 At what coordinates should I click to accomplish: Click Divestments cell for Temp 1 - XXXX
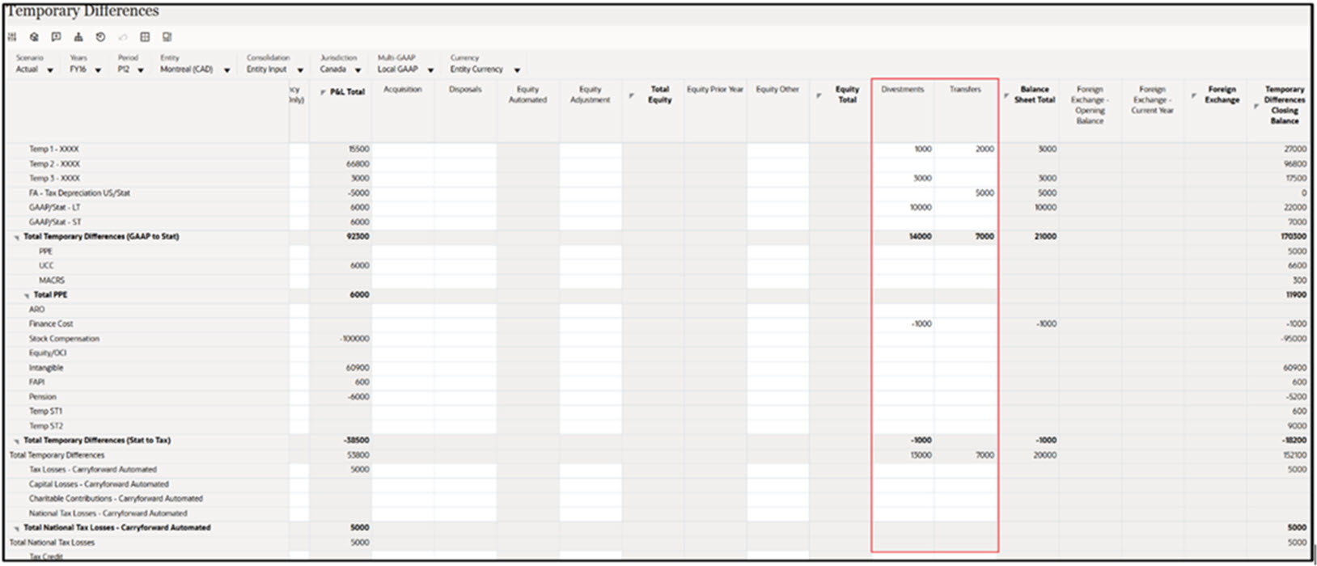[x=903, y=150]
